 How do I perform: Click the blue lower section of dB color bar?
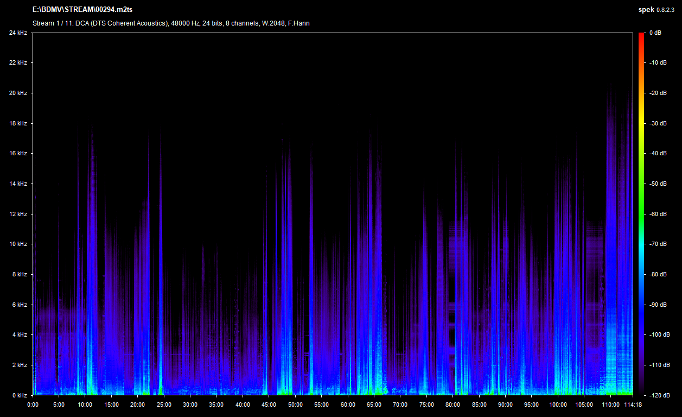pos(641,320)
